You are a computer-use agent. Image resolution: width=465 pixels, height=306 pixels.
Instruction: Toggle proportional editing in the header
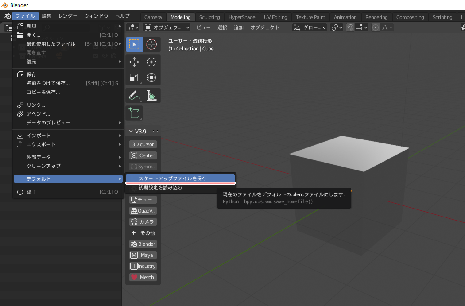coord(376,27)
